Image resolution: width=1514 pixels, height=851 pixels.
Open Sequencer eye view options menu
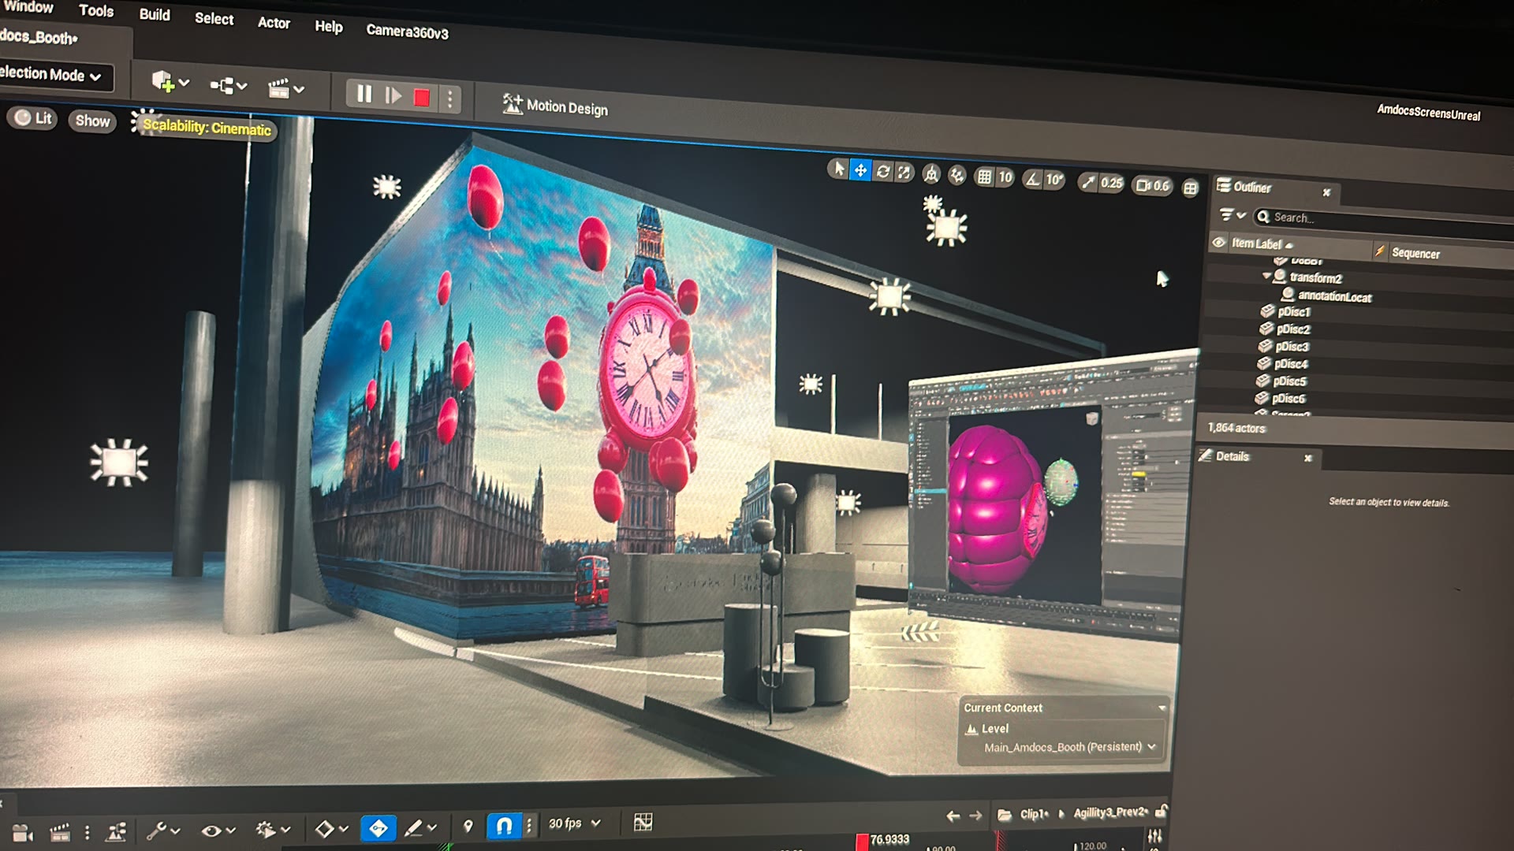pyautogui.click(x=218, y=831)
